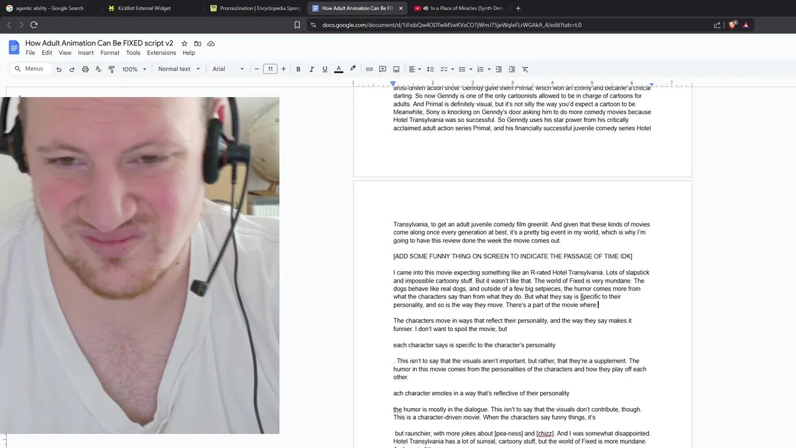The width and height of the screenshot is (796, 448).
Task: Click the Add comment icon
Action: 382,69
